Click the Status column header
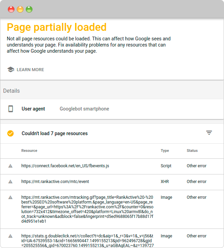 click(192, 151)
